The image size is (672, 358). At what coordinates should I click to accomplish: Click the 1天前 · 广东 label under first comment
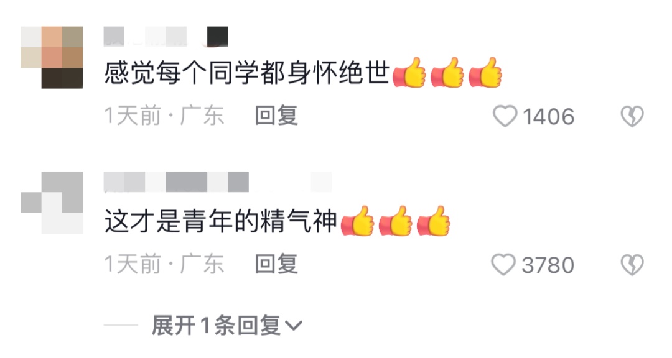click(x=164, y=116)
